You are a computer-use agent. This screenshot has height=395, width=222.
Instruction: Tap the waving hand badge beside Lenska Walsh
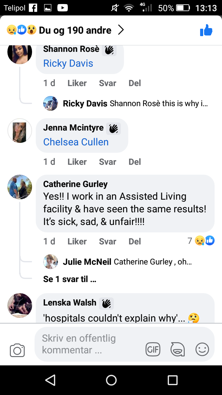tap(106, 304)
